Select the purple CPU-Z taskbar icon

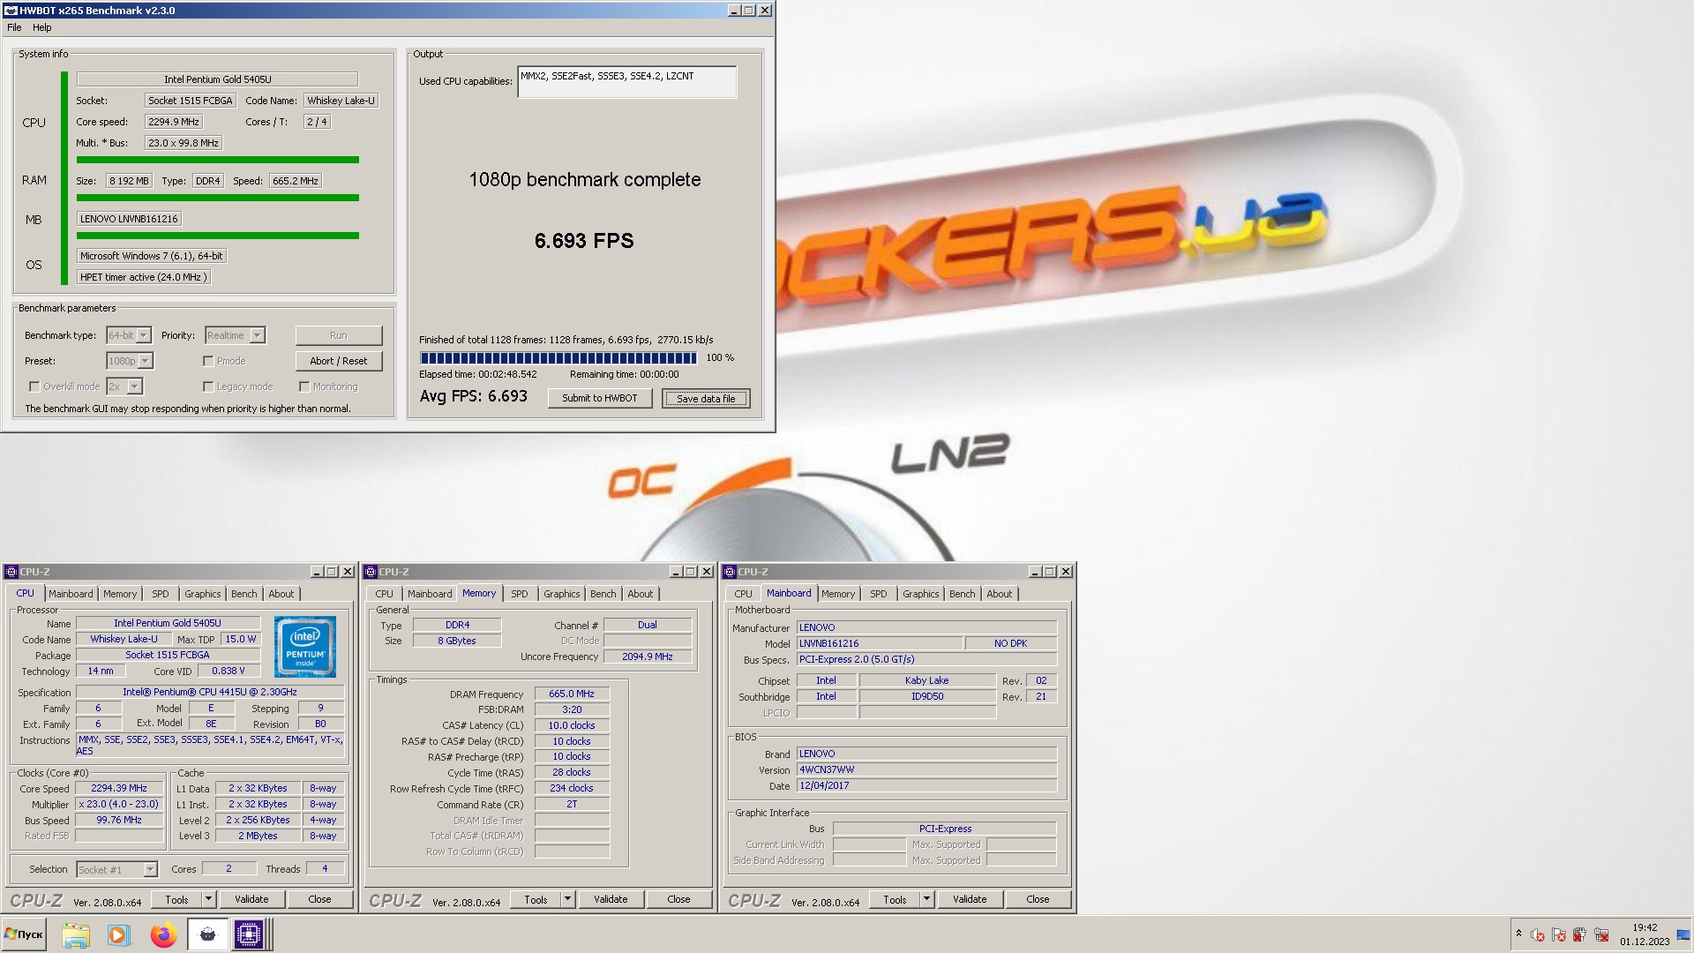(249, 935)
